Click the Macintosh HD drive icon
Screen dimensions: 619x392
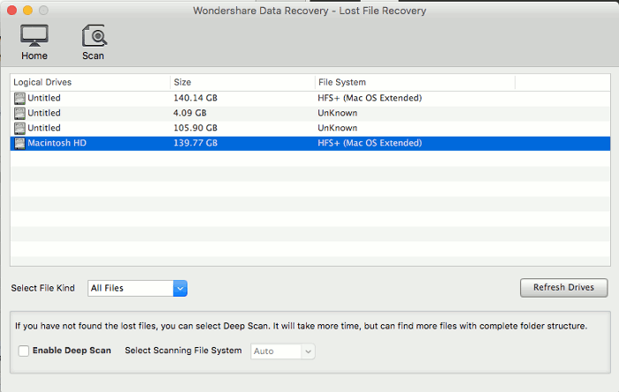pyautogui.click(x=19, y=143)
